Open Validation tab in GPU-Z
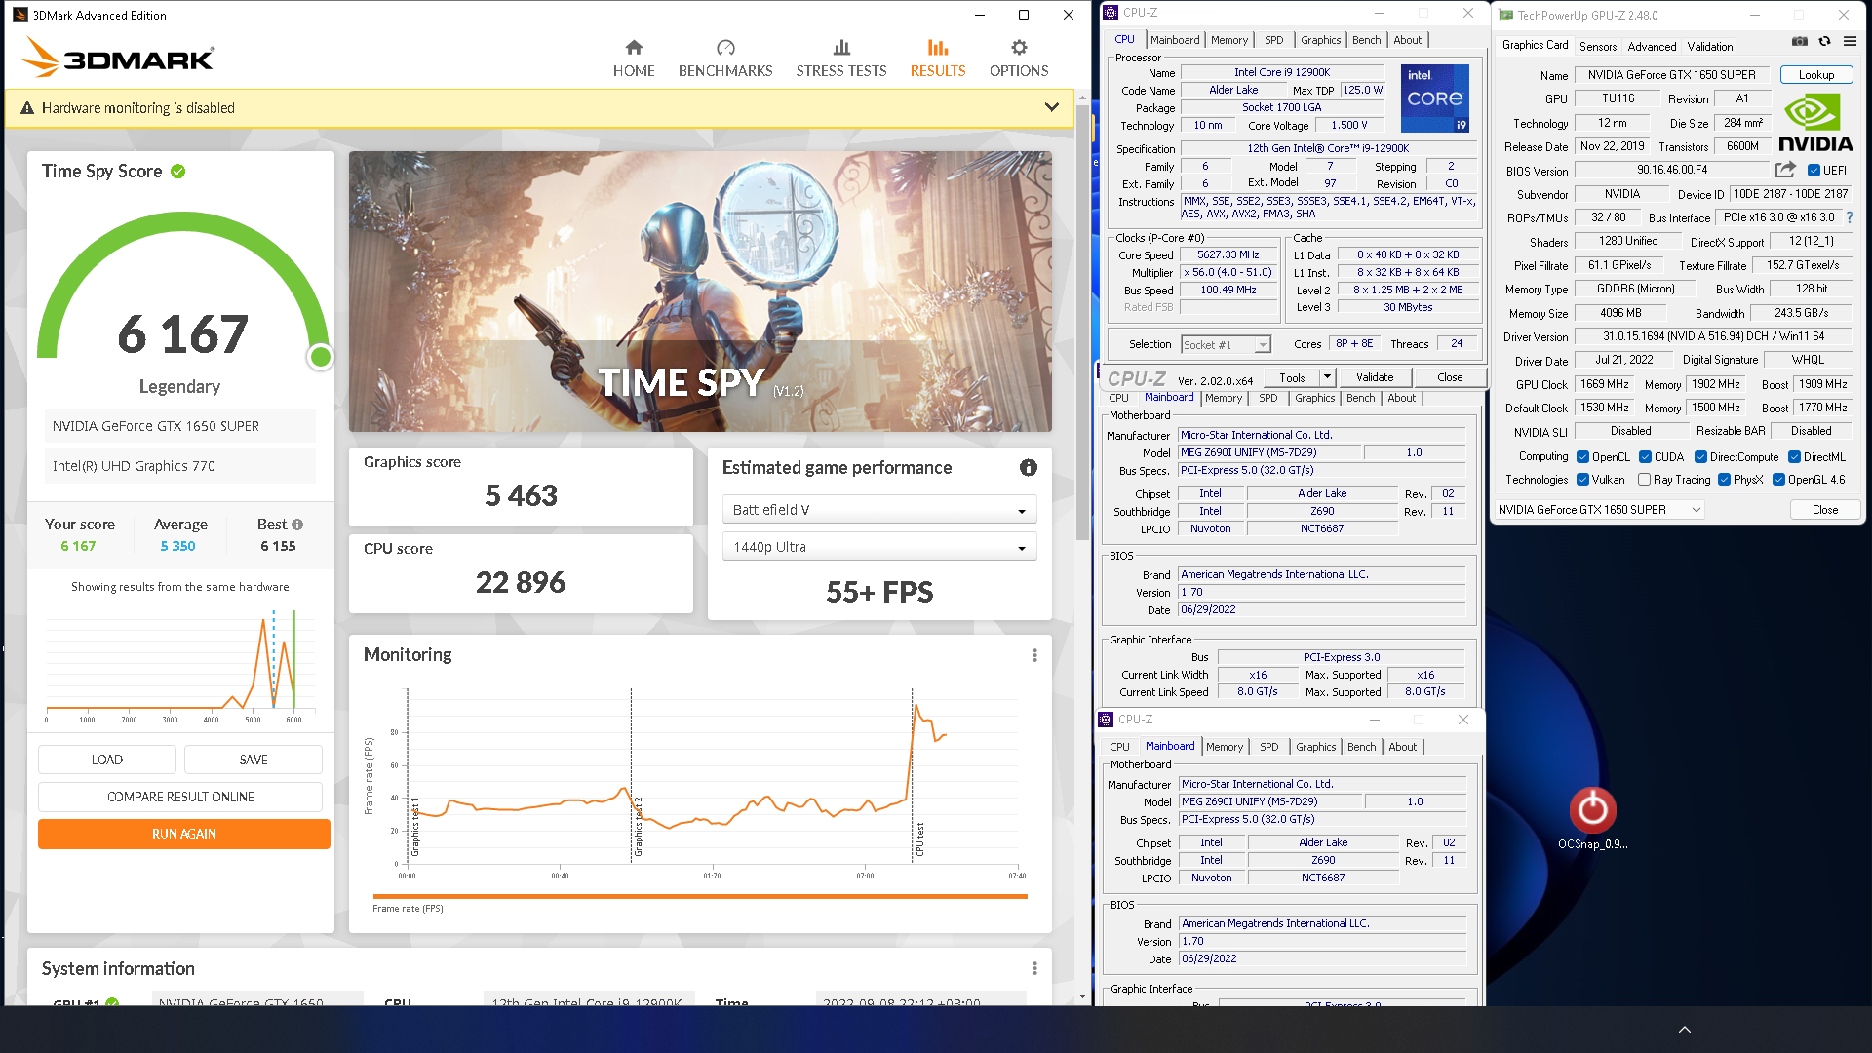The width and height of the screenshot is (1872, 1053). click(1709, 46)
